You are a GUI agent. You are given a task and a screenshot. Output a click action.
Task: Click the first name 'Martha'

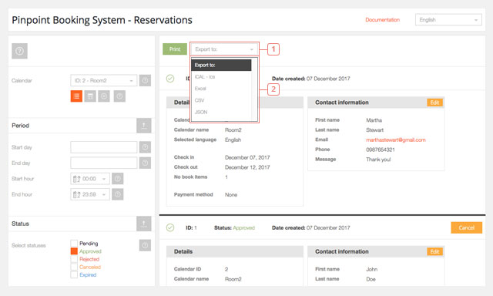[x=374, y=120]
